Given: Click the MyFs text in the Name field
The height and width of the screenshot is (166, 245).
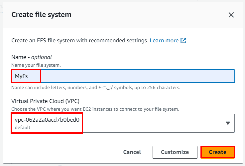Looking at the screenshot, I should (21, 76).
